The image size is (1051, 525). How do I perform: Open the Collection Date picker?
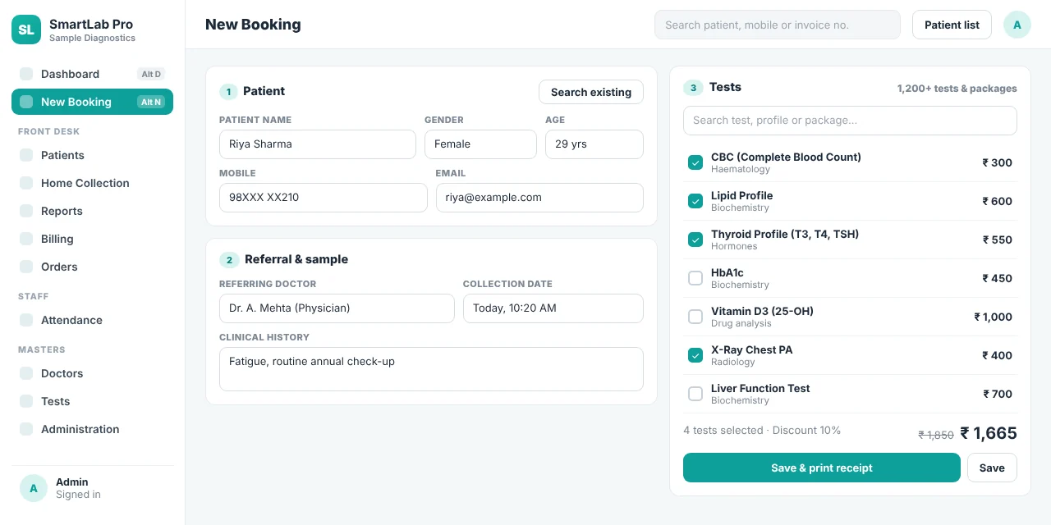[x=553, y=308]
